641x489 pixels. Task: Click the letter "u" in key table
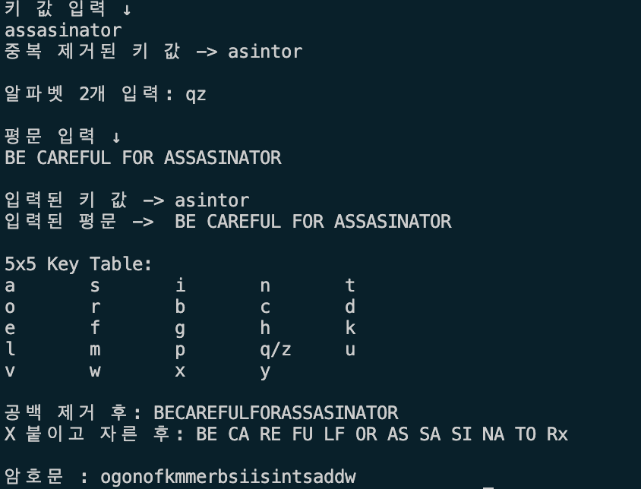tap(349, 350)
